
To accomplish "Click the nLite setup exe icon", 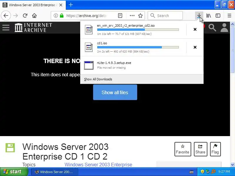I will (89, 65).
